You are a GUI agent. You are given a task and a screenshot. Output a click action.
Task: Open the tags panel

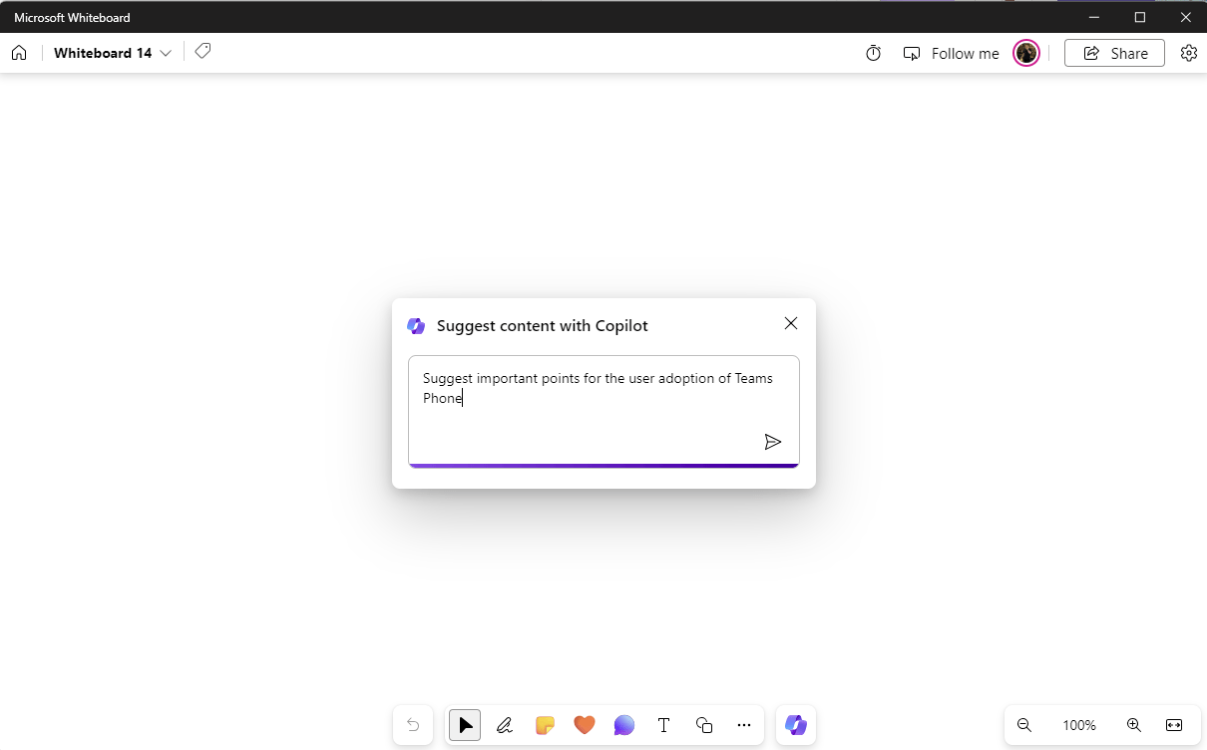[202, 50]
